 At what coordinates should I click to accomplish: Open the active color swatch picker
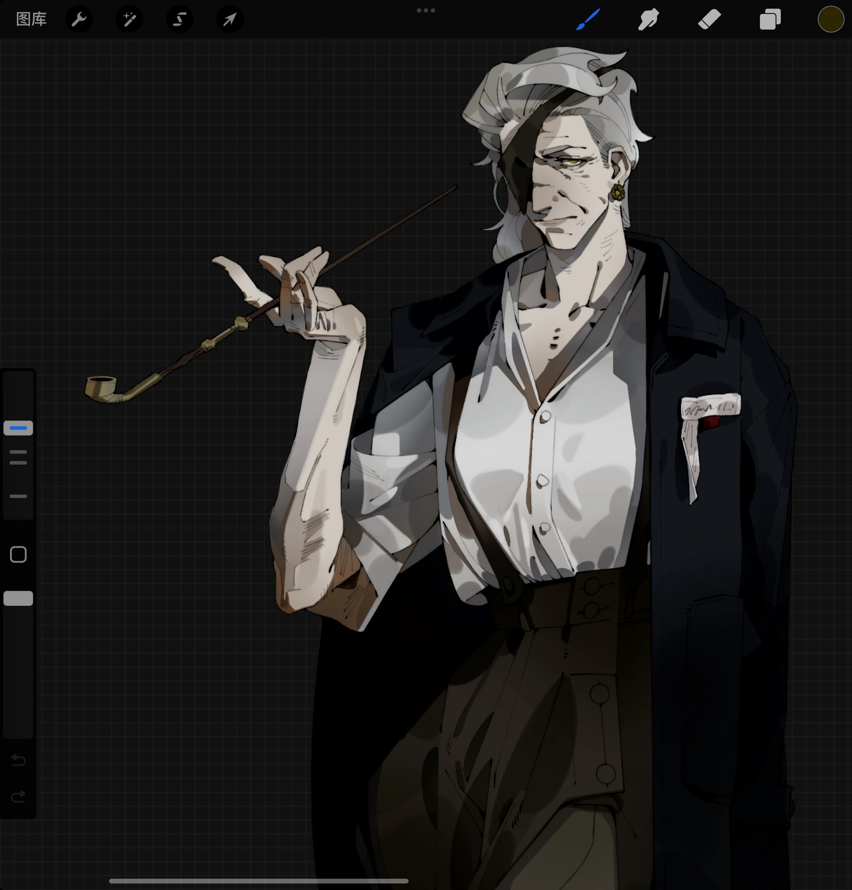point(831,20)
